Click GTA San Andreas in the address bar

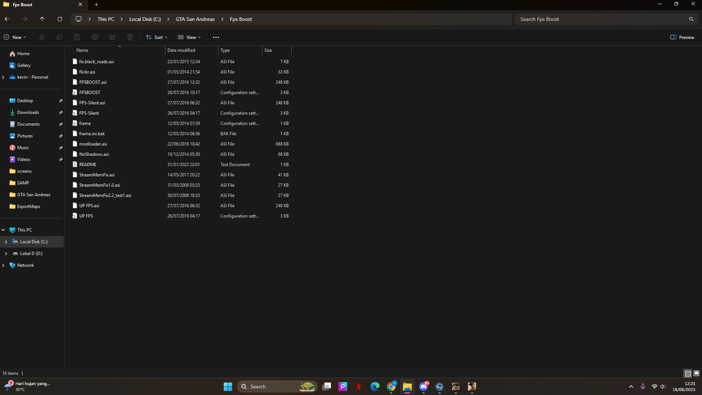[195, 19]
